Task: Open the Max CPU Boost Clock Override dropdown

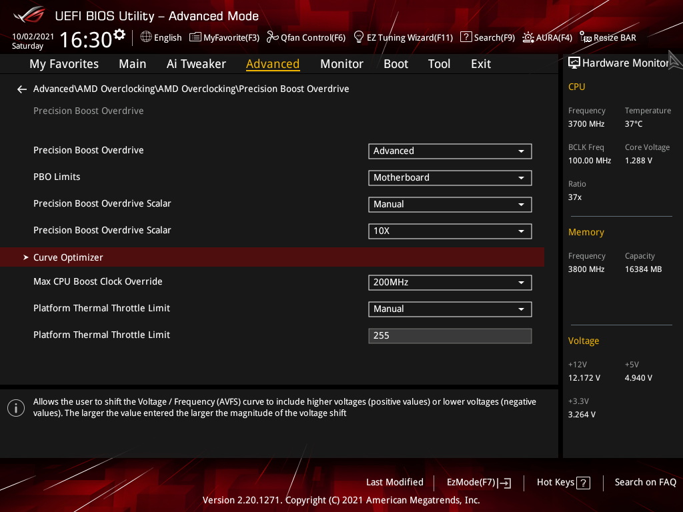Action: pyautogui.click(x=450, y=283)
